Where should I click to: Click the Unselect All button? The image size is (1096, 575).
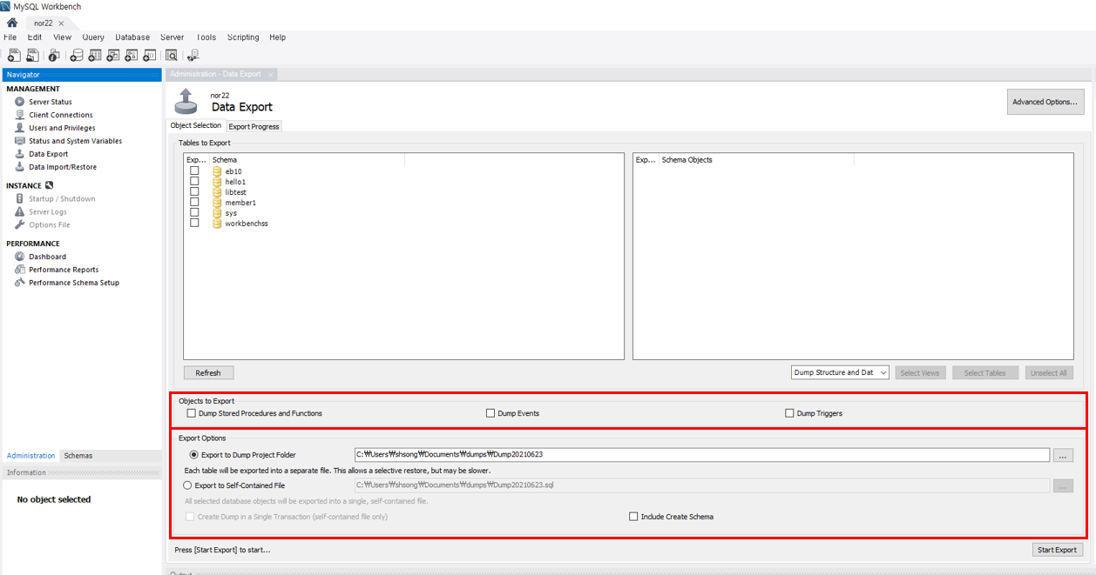[x=1049, y=372]
